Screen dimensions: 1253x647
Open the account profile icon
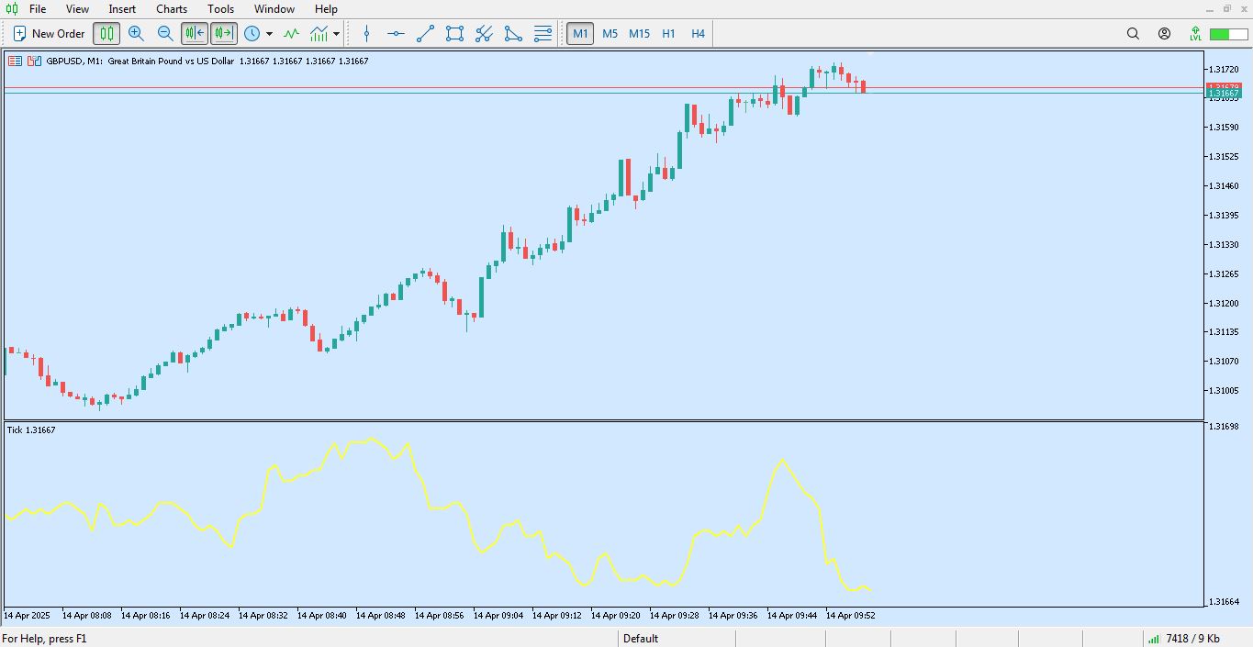pyautogui.click(x=1164, y=34)
